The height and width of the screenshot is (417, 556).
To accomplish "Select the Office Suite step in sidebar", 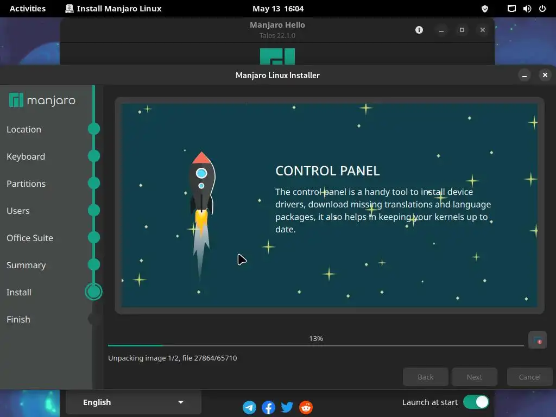I will point(30,238).
